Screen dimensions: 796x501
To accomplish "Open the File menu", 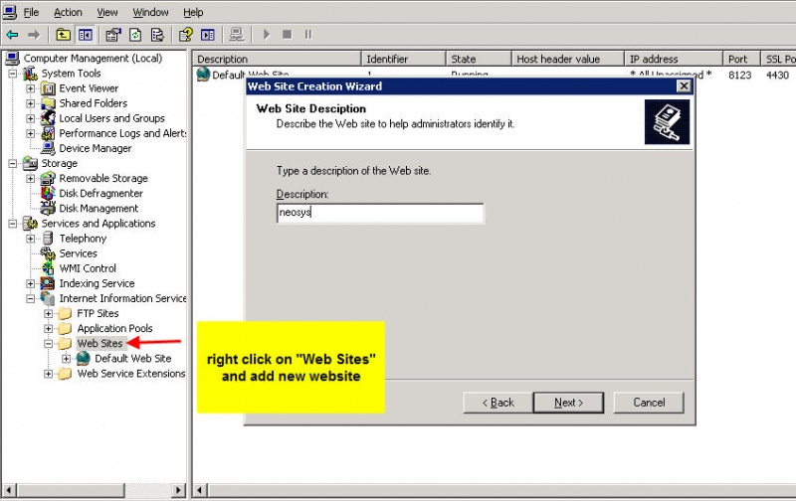I will pos(31,12).
